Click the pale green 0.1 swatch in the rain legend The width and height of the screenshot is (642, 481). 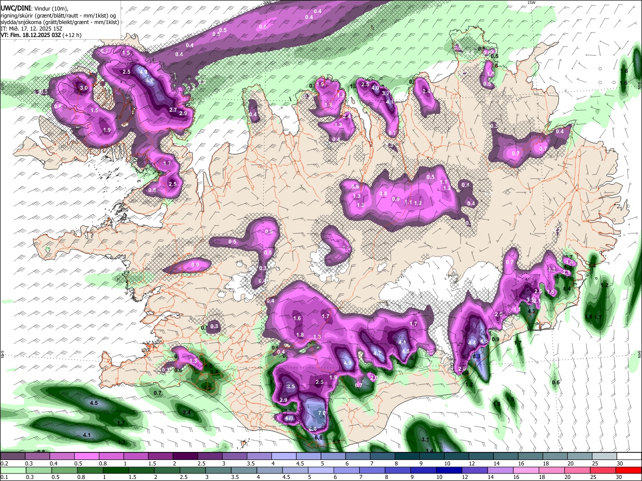[14, 470]
